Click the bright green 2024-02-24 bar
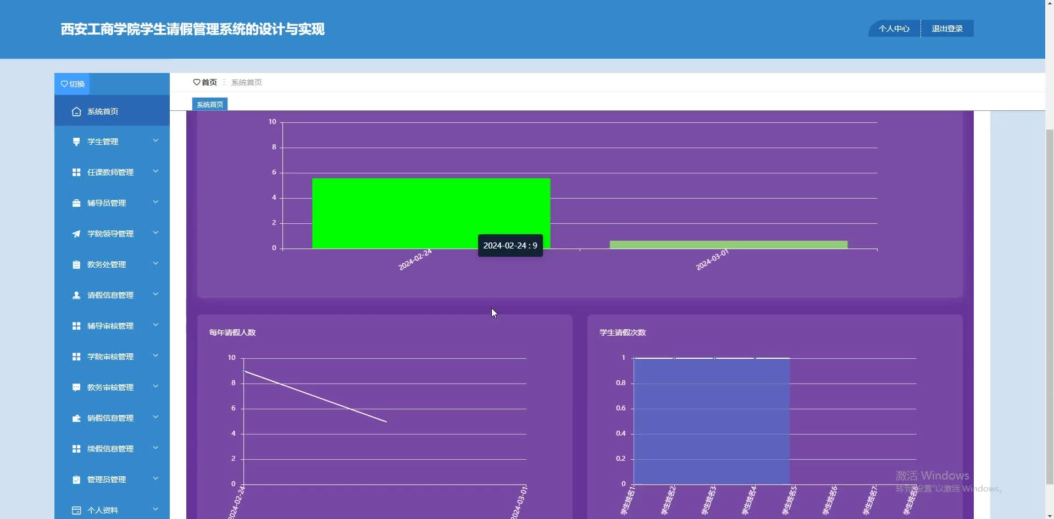The image size is (1054, 519). pyautogui.click(x=431, y=213)
